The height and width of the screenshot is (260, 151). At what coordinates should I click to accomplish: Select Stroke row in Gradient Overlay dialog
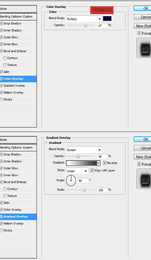point(18,230)
